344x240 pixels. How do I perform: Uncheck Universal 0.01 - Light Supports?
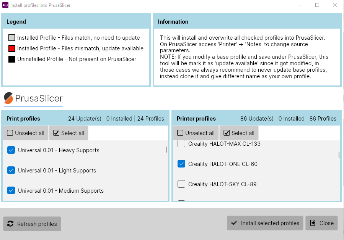click(x=11, y=170)
